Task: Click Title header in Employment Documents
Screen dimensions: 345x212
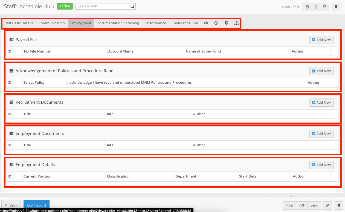Action: point(27,145)
